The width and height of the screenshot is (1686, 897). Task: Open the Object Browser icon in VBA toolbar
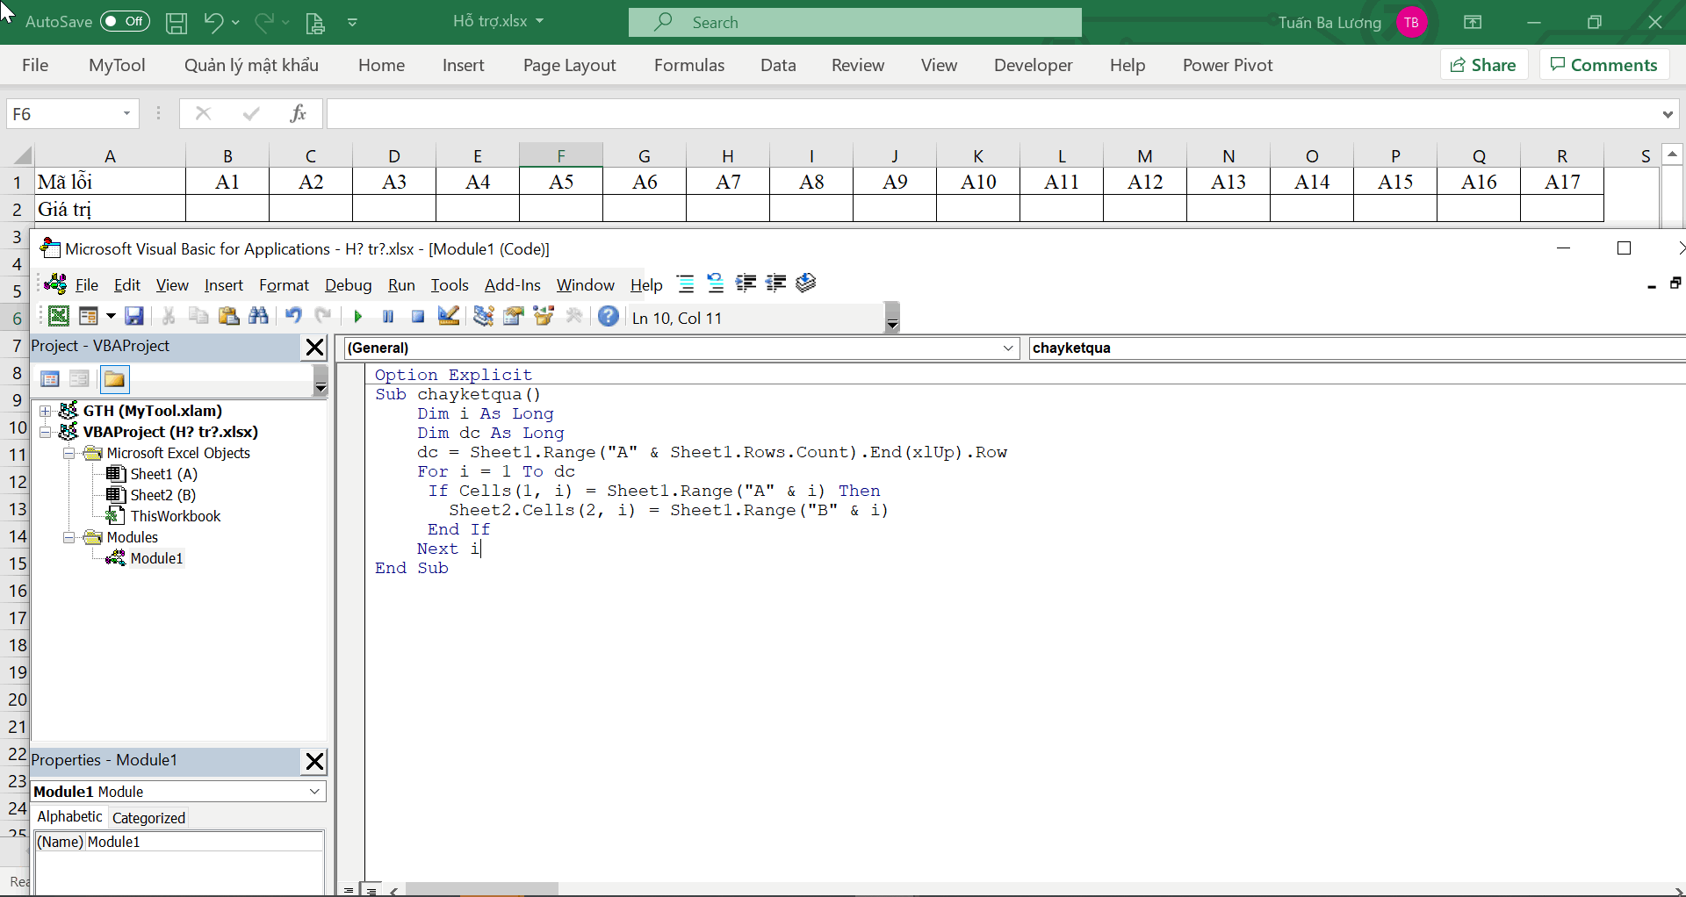[544, 316]
